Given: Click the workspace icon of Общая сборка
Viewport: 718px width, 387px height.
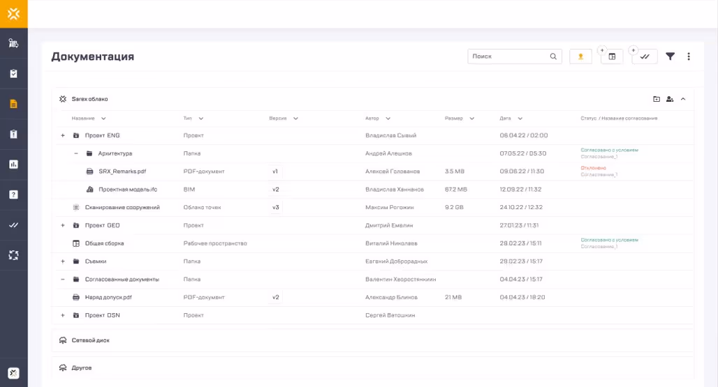Looking at the screenshot, I should (76, 243).
